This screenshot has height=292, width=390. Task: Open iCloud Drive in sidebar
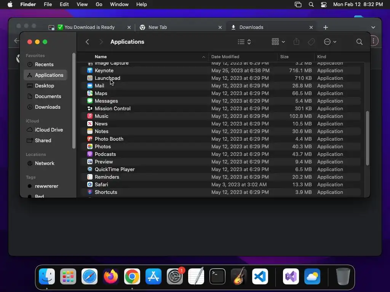coord(45,130)
